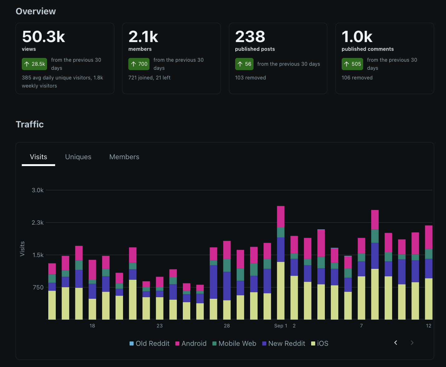Image resolution: width=446 pixels, height=367 pixels.
Task: Select the Members tab
Action: 124,157
